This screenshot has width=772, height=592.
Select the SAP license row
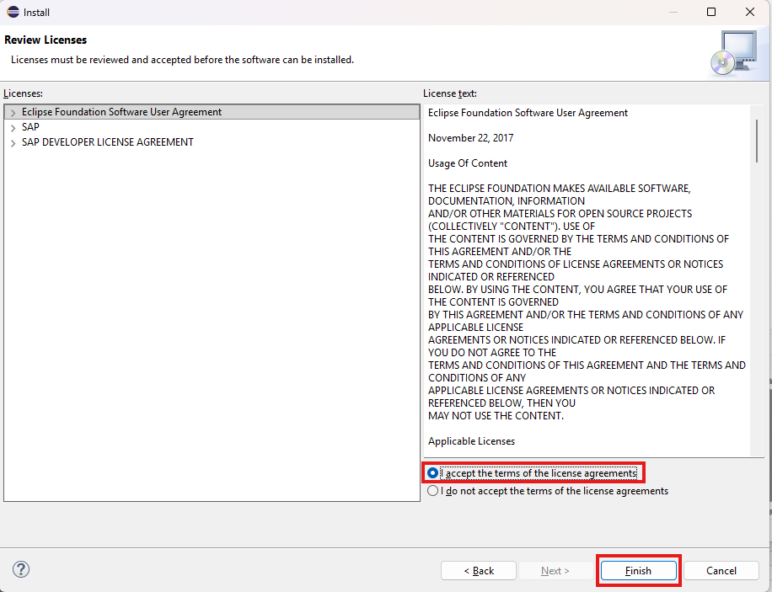tap(212, 127)
